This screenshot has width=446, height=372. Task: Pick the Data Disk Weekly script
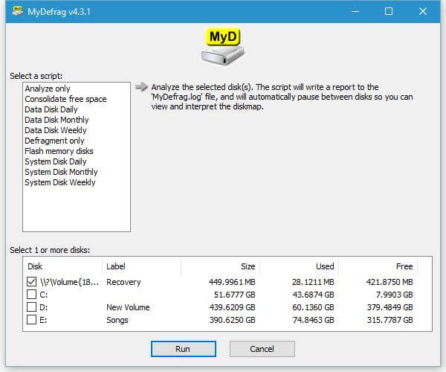[56, 130]
